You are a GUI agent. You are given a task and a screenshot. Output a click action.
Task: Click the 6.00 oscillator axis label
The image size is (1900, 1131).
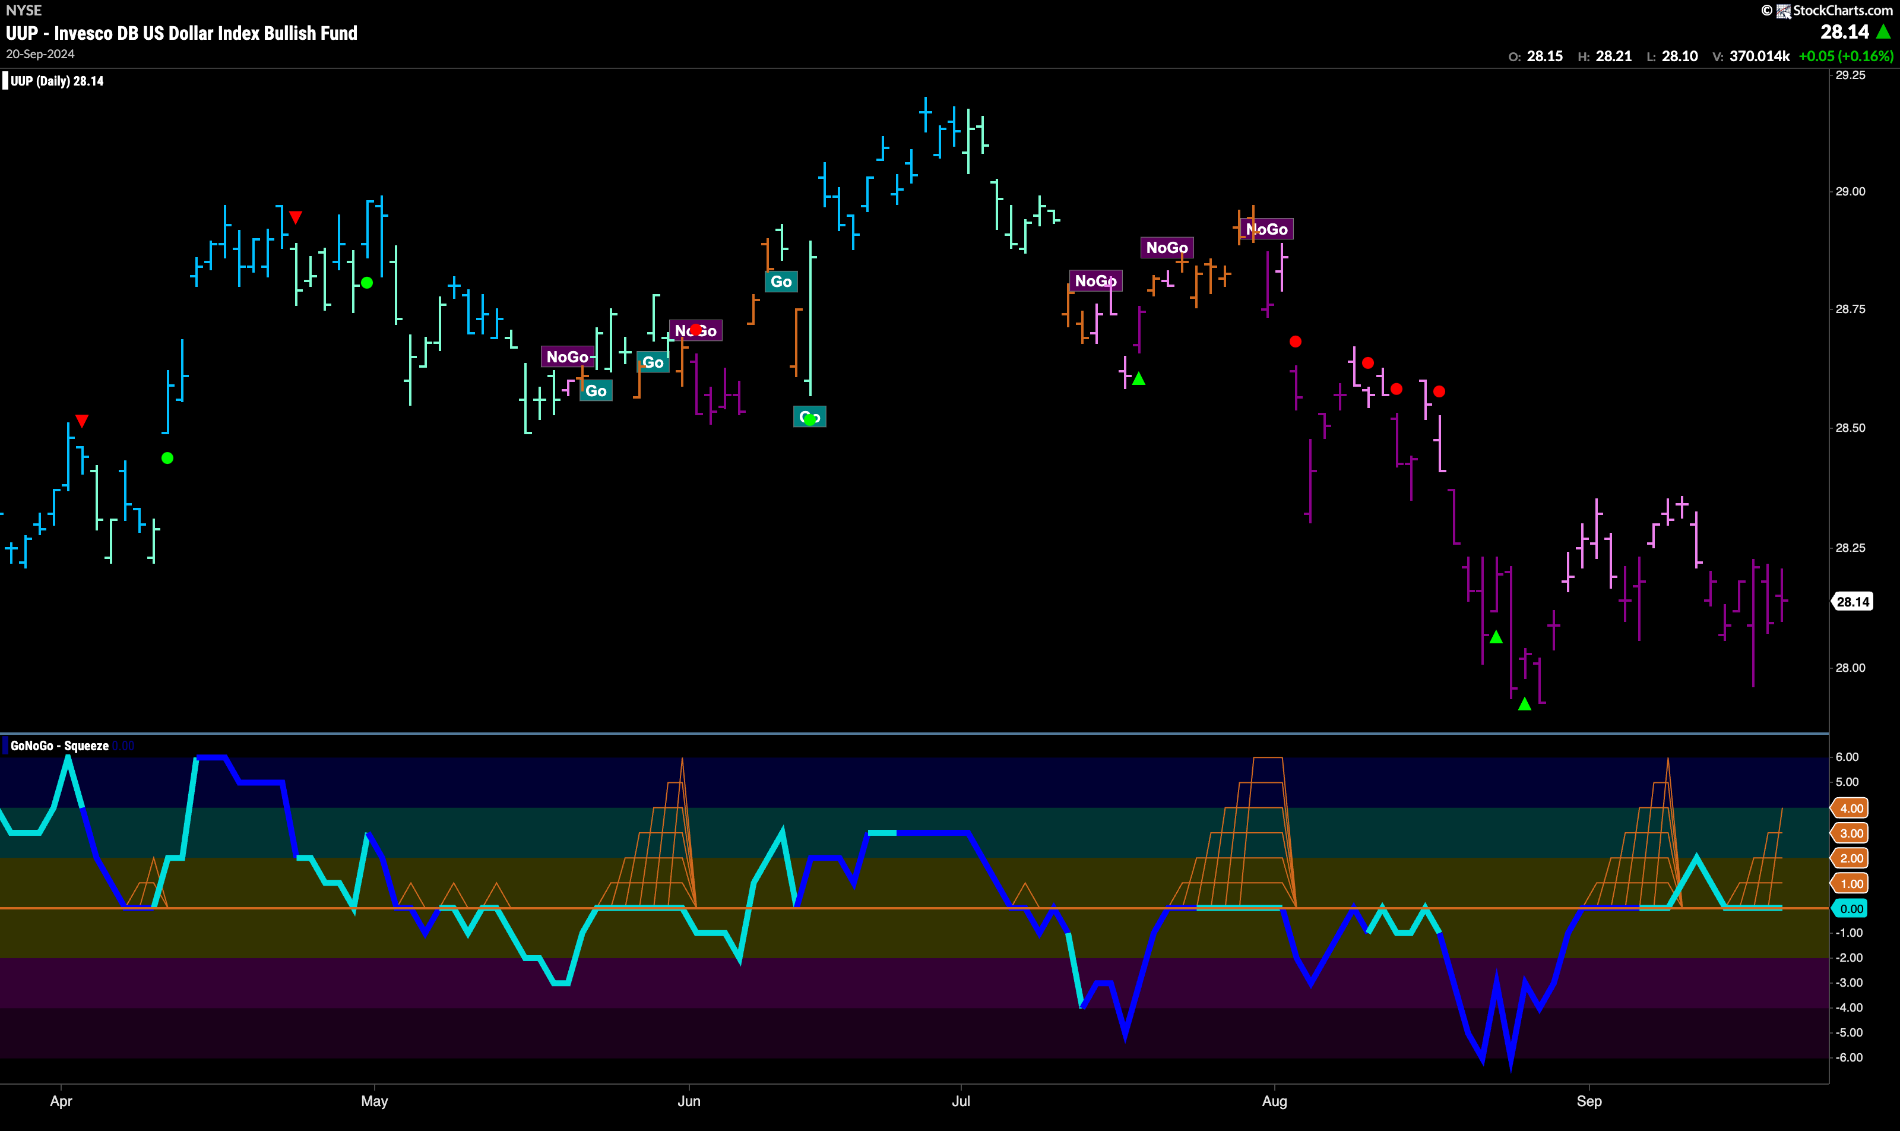pos(1847,757)
